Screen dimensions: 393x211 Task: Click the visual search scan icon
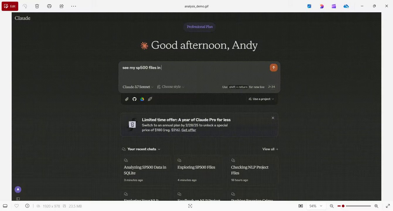(190, 206)
